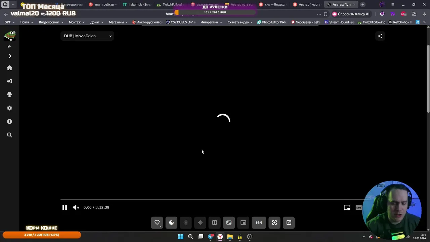
Task: Add movie to favorites heart button
Action: (157, 223)
